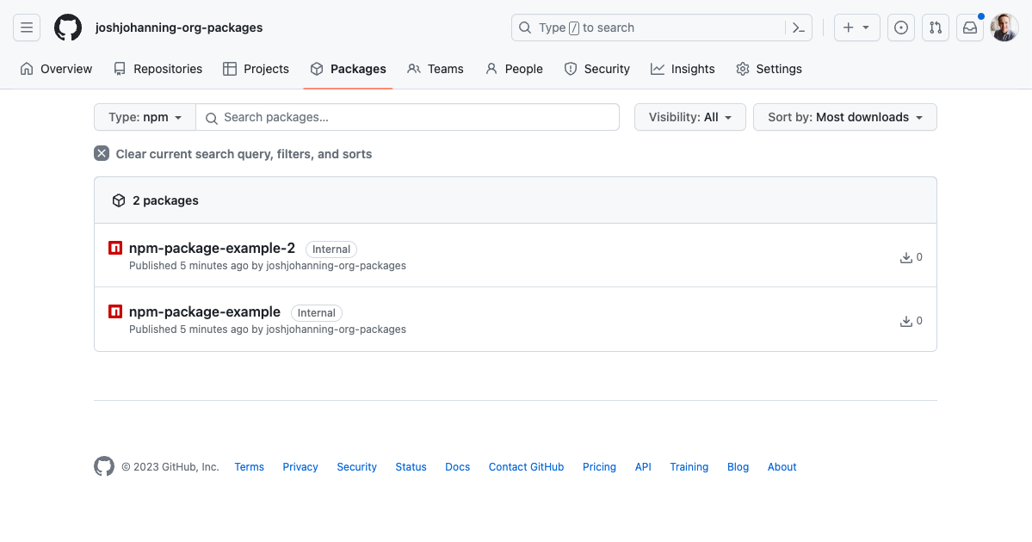Click the npm icon next to npm-package-example
Screen dimensions: 1032x542
tap(114, 311)
